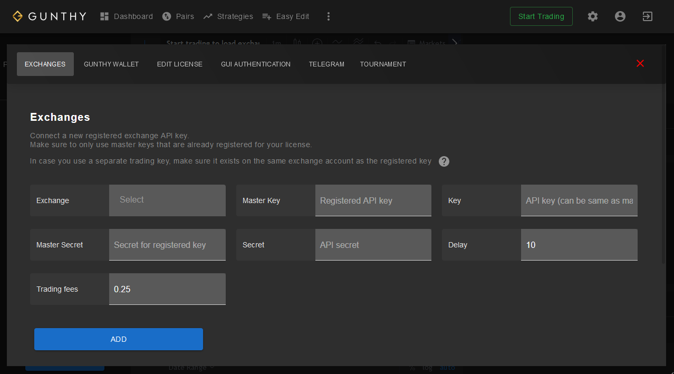The height and width of the screenshot is (374, 674).
Task: Expand the Exchange Select dropdown
Action: 167,200
